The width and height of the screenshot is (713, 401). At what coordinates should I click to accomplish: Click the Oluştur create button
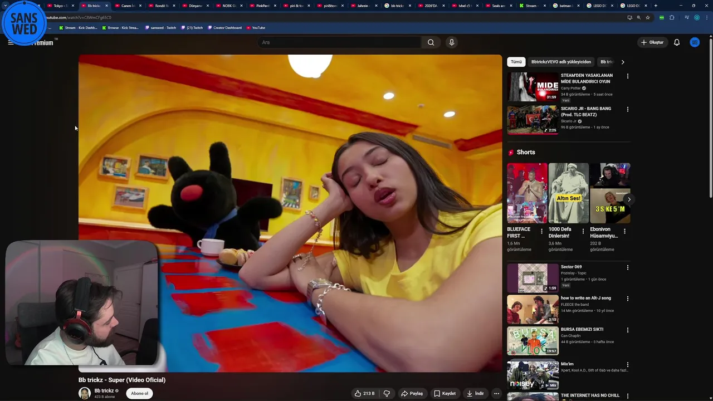point(652,42)
